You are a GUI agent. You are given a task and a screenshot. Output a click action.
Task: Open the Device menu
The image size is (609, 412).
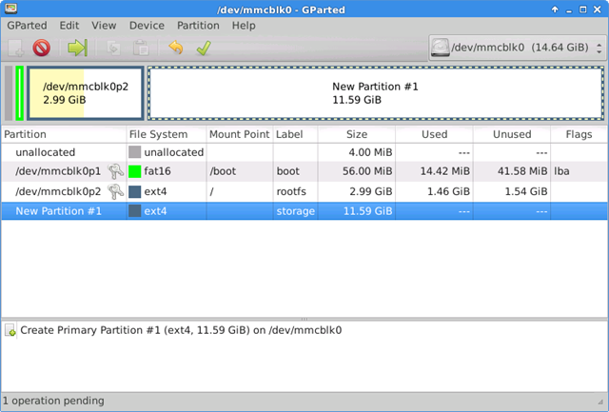coord(147,26)
